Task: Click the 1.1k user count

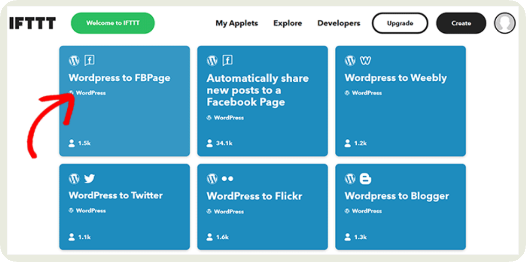Action: click(x=84, y=237)
